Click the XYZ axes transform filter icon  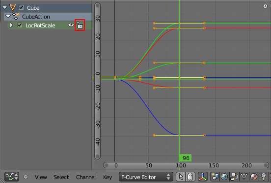click(x=203, y=177)
